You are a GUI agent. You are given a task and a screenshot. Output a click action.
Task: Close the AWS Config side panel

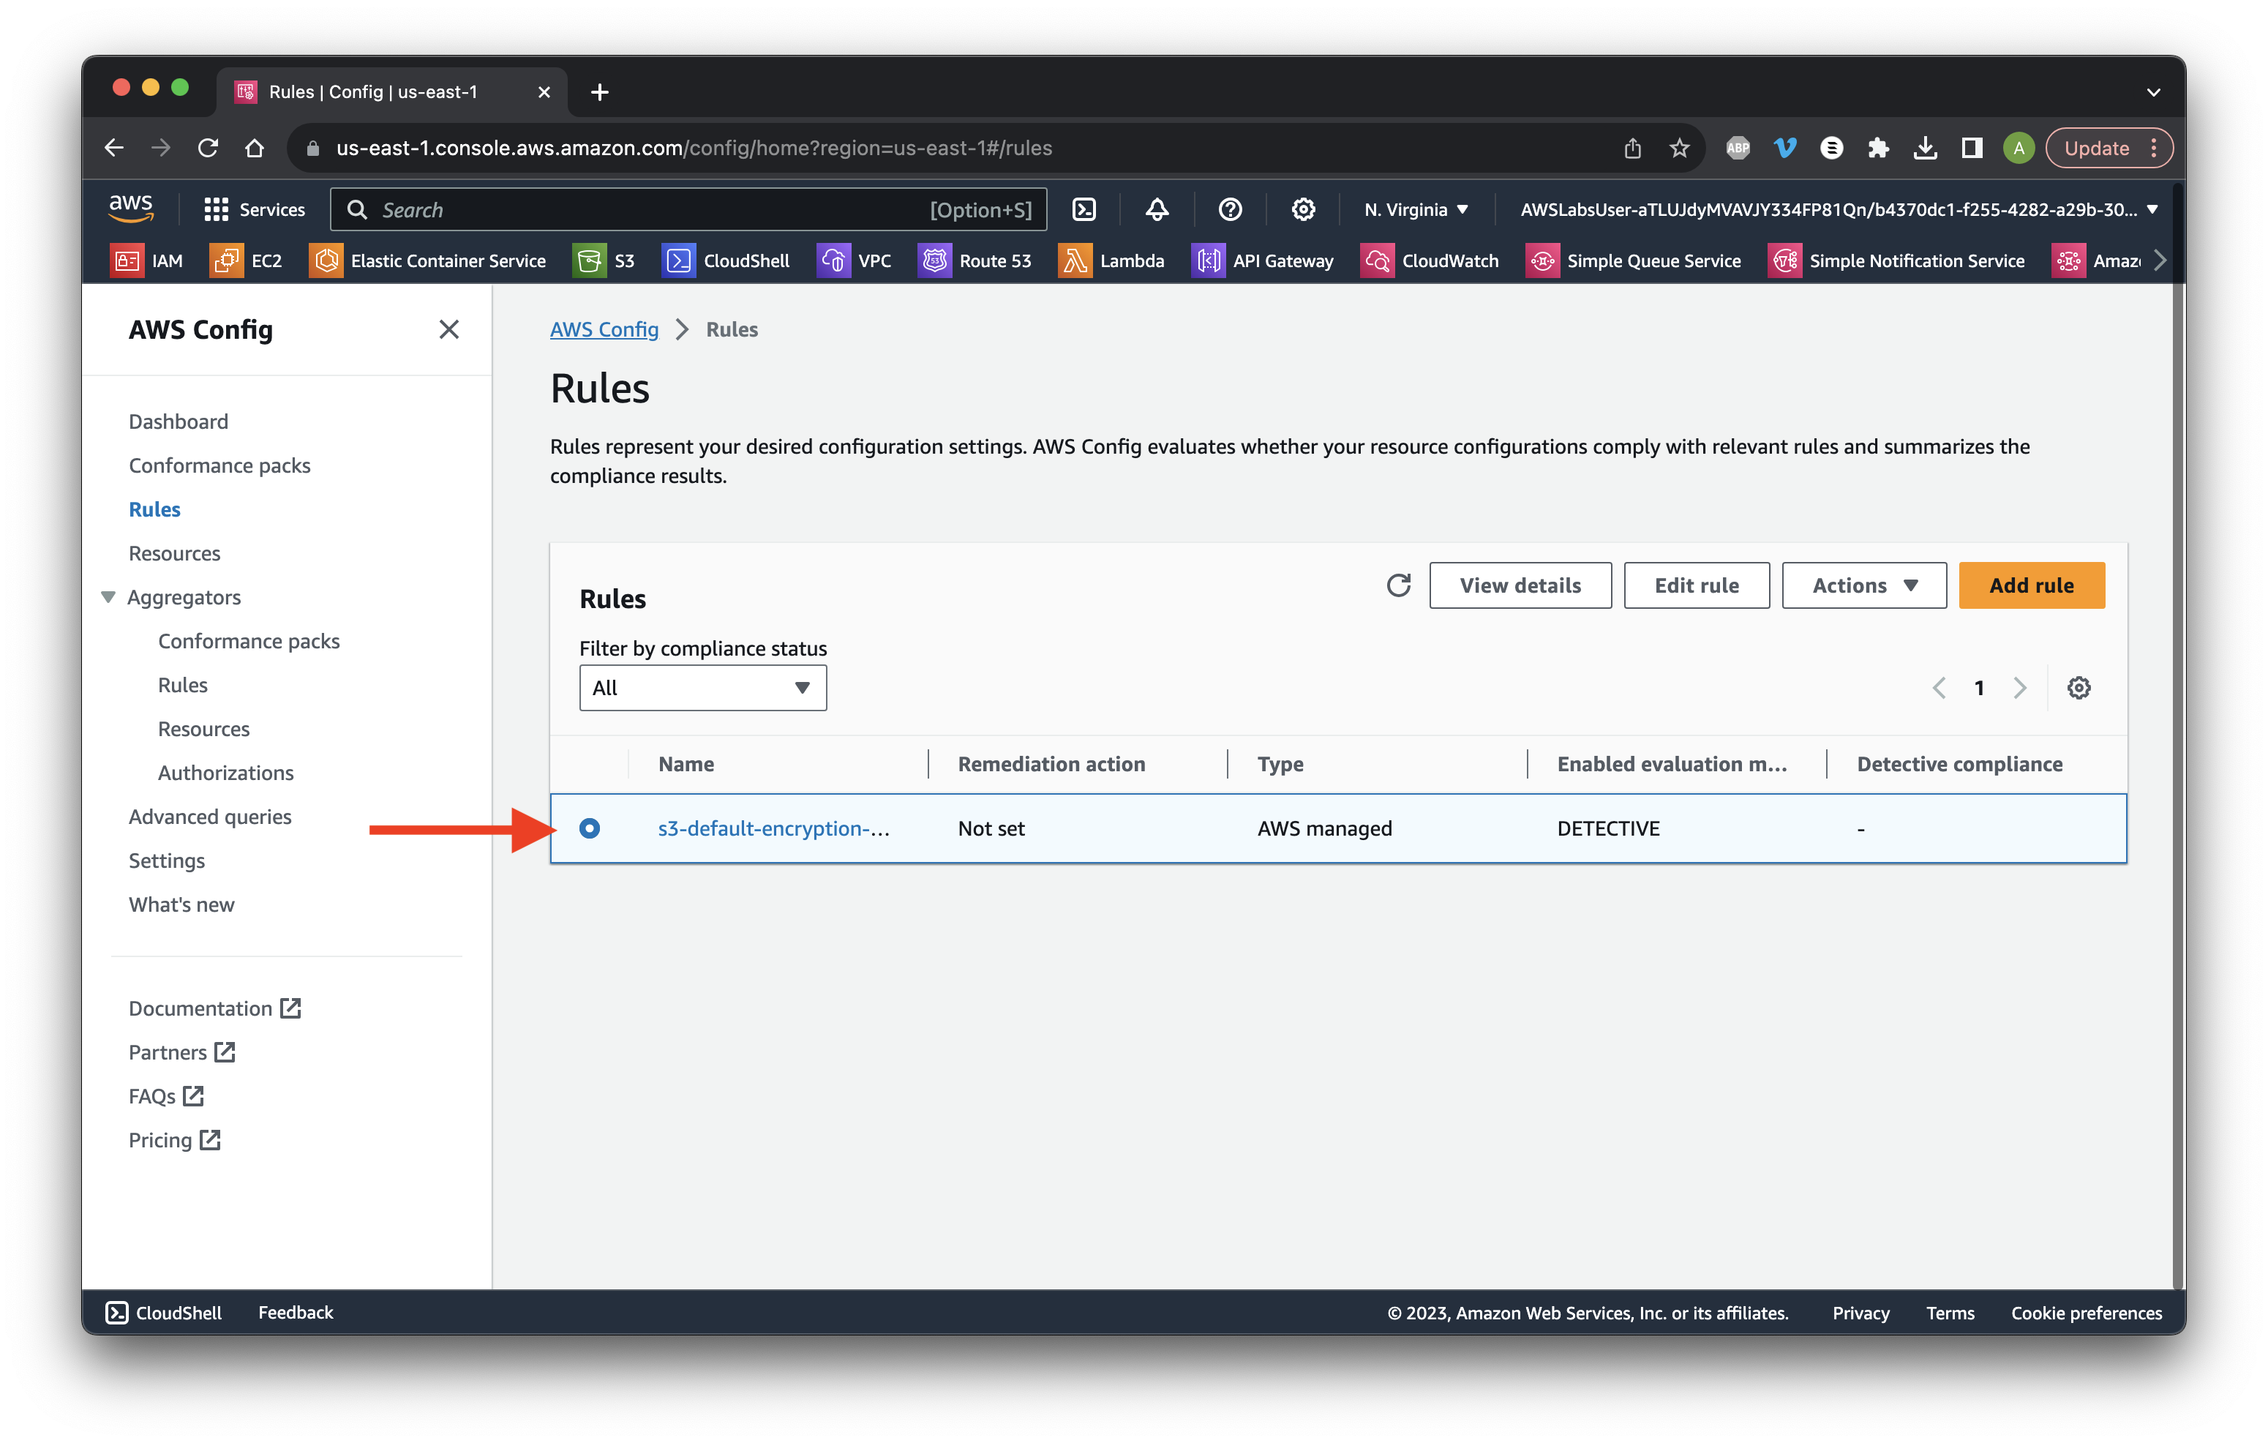448,329
